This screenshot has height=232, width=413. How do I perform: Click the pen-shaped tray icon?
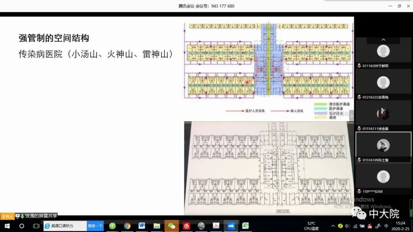[378, 226]
